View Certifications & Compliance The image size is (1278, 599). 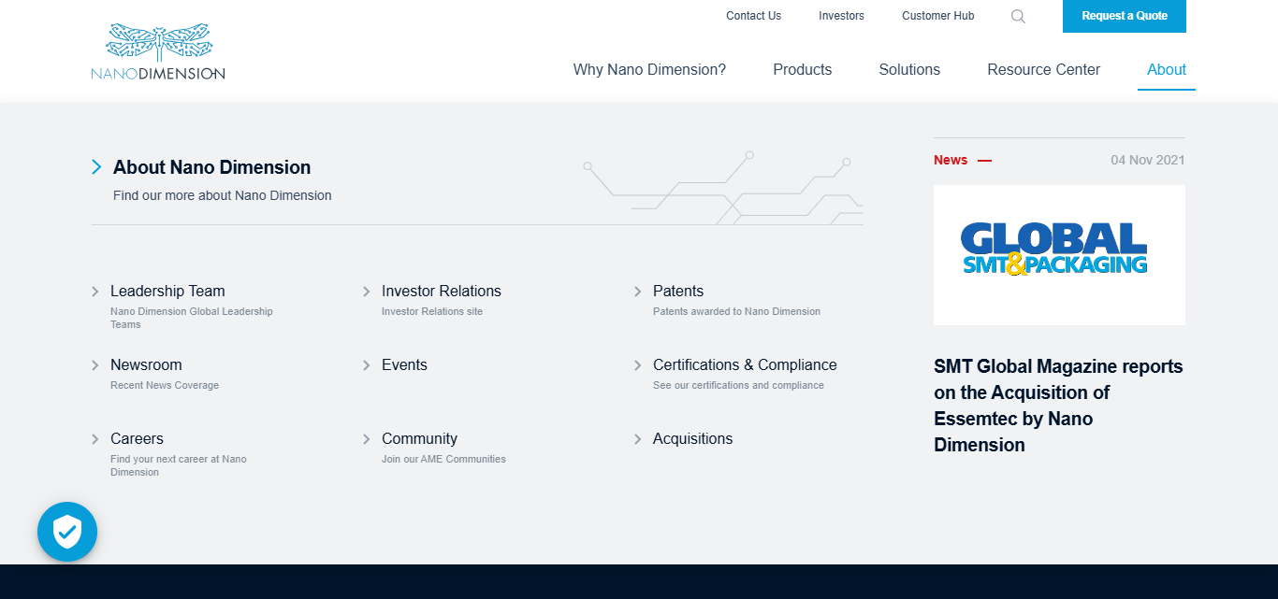click(x=745, y=365)
